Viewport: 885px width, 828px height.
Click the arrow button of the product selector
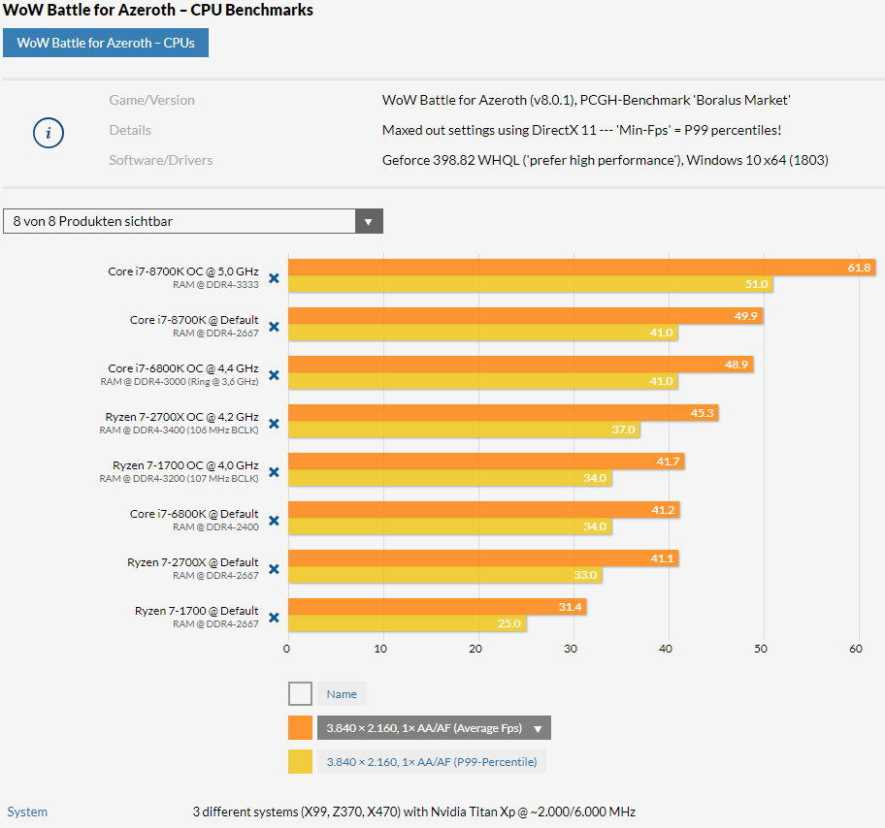(369, 221)
